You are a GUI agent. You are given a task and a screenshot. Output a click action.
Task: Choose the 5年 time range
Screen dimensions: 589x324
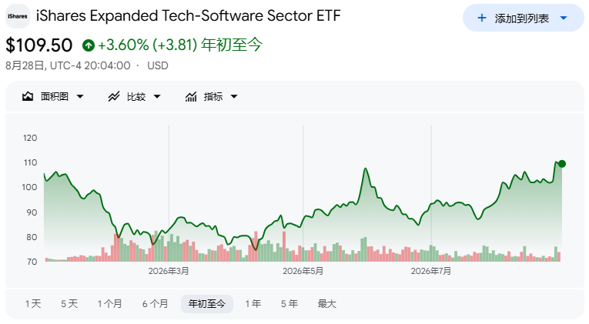[289, 304]
